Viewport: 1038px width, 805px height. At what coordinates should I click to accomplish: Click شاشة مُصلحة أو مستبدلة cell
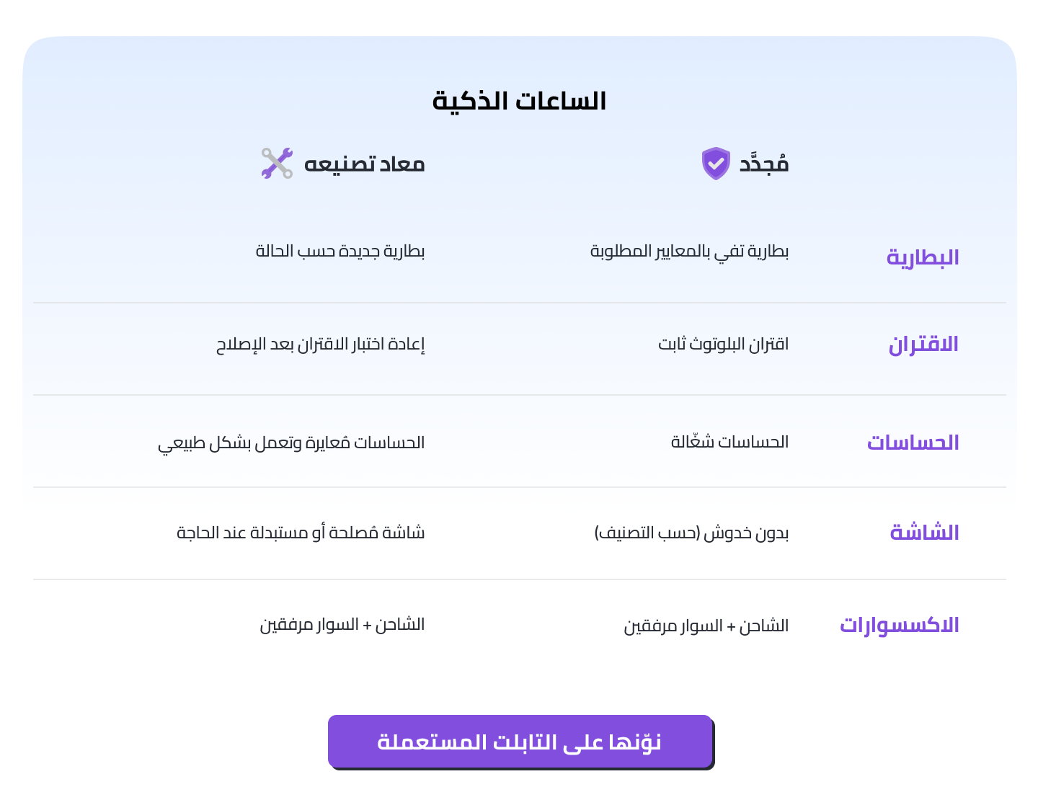pos(301,533)
